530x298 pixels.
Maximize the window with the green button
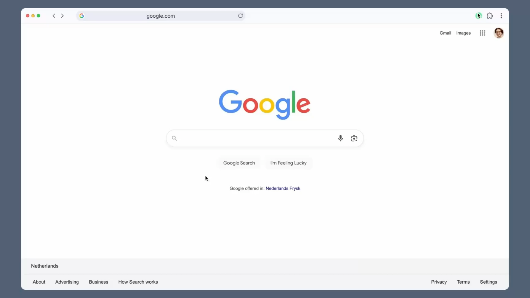click(39, 16)
